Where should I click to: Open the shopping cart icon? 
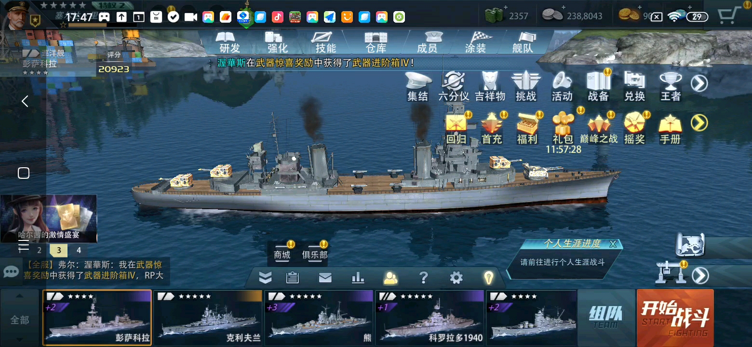pos(729,15)
